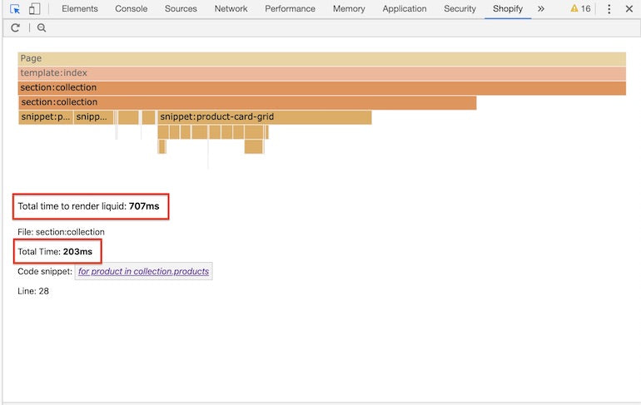The image size is (641, 405).
Task: Select the Shopify tab
Action: click(x=508, y=8)
